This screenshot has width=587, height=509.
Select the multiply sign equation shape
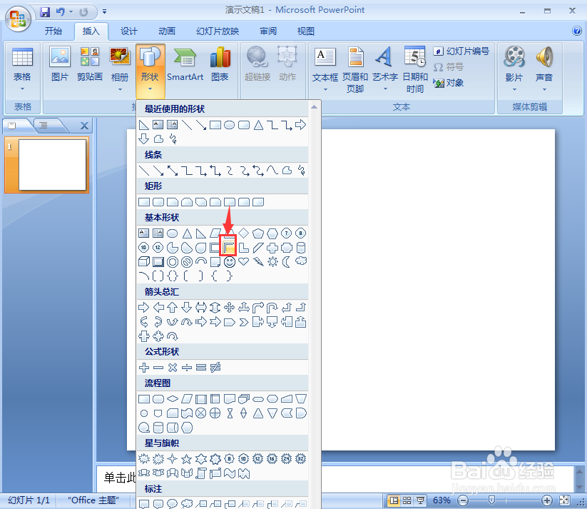click(173, 368)
